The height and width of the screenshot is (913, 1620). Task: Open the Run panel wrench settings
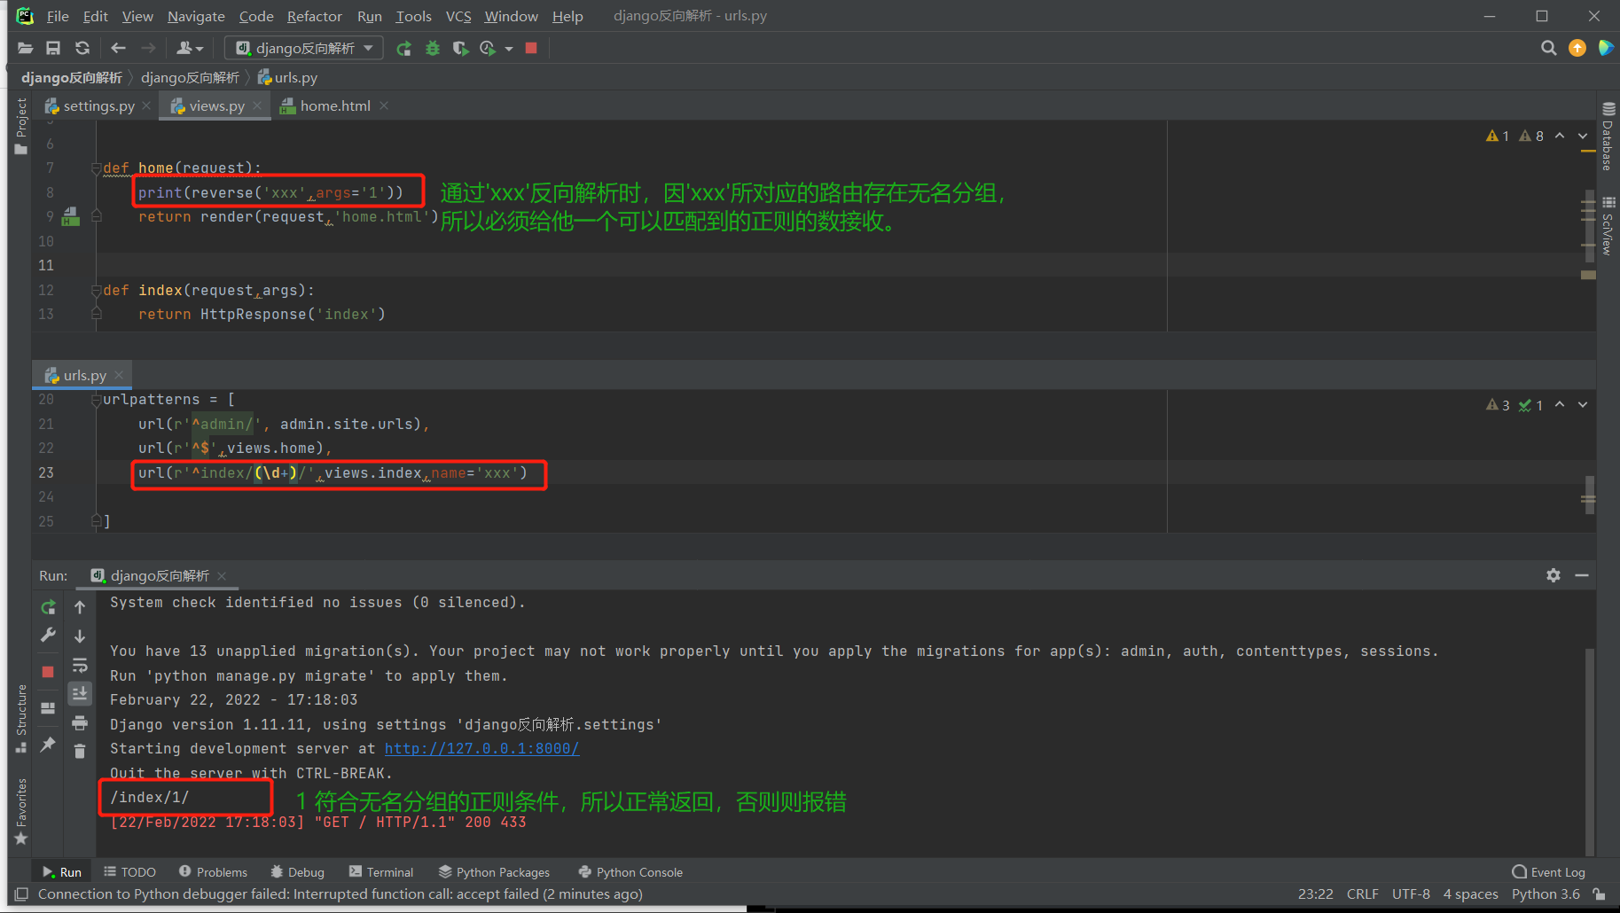click(49, 636)
